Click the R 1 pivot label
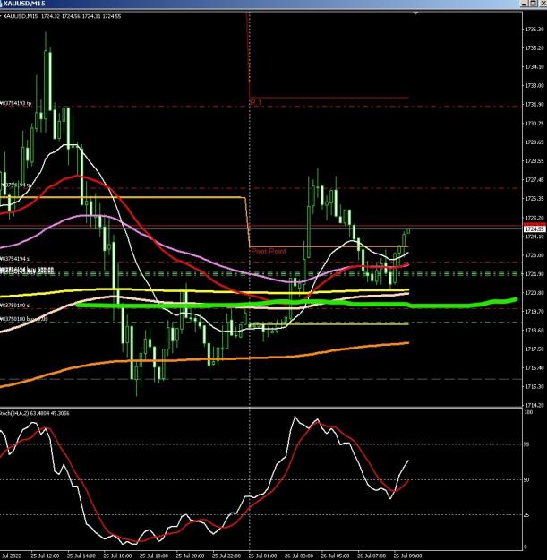547x560 pixels. (256, 102)
